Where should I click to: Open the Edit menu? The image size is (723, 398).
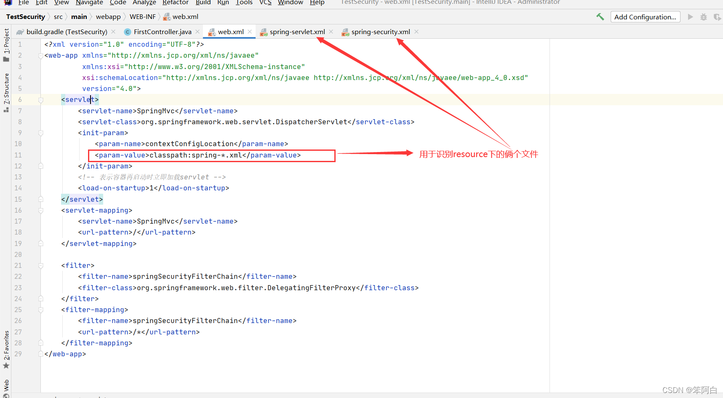(x=41, y=3)
